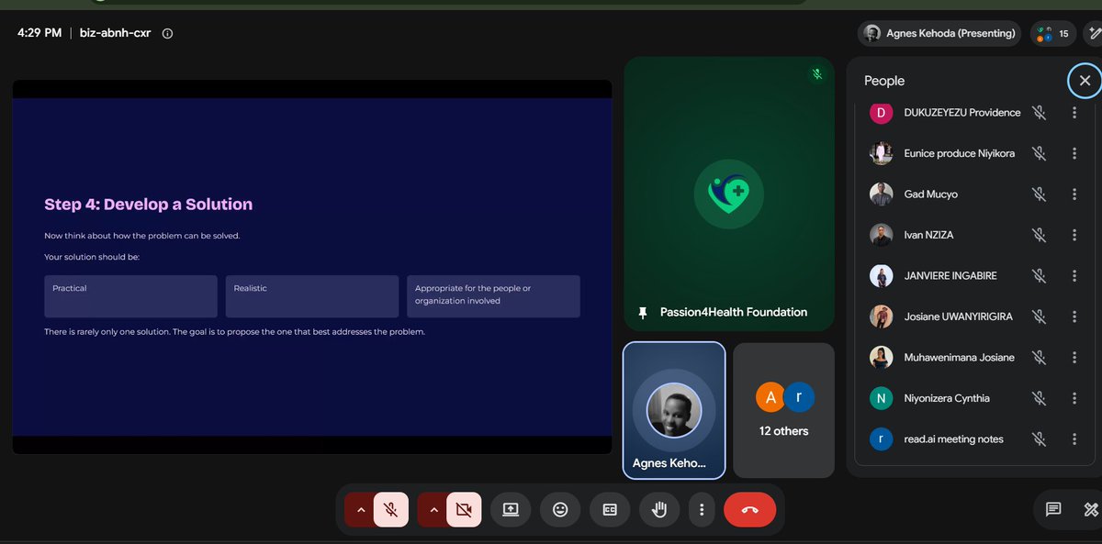
Task: Mute DUKUZEYEZU Providence's microphone
Action: 1039,113
